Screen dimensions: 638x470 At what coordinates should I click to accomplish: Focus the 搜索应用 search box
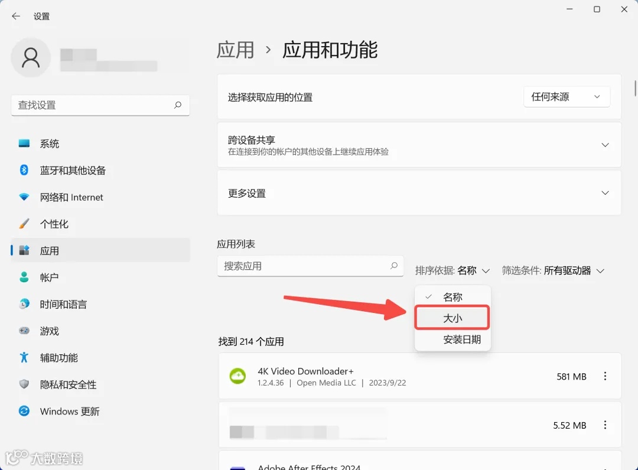coord(311,266)
